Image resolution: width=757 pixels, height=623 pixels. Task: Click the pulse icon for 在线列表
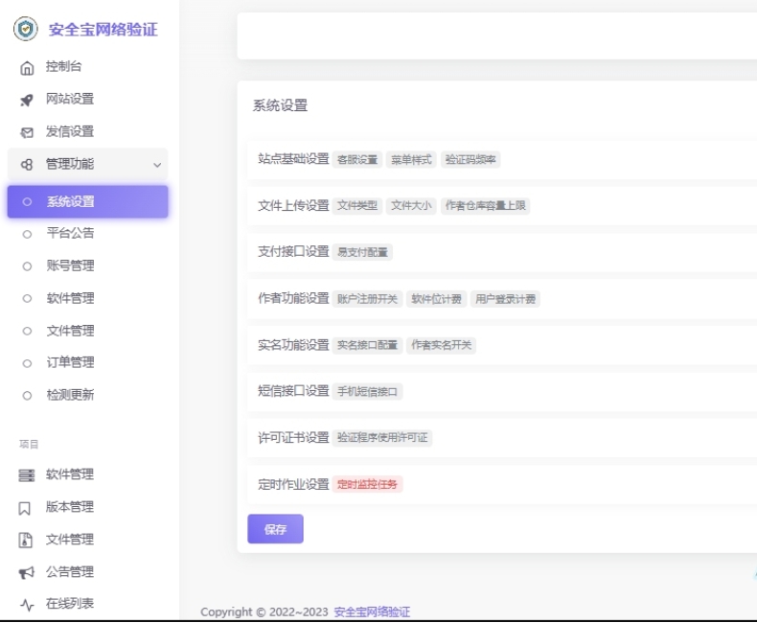click(x=27, y=604)
